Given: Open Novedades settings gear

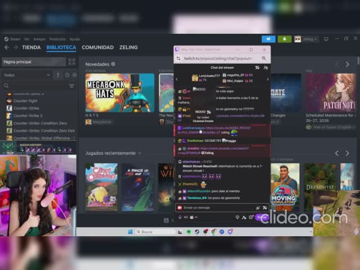Looking at the screenshot, I should coord(113,64).
